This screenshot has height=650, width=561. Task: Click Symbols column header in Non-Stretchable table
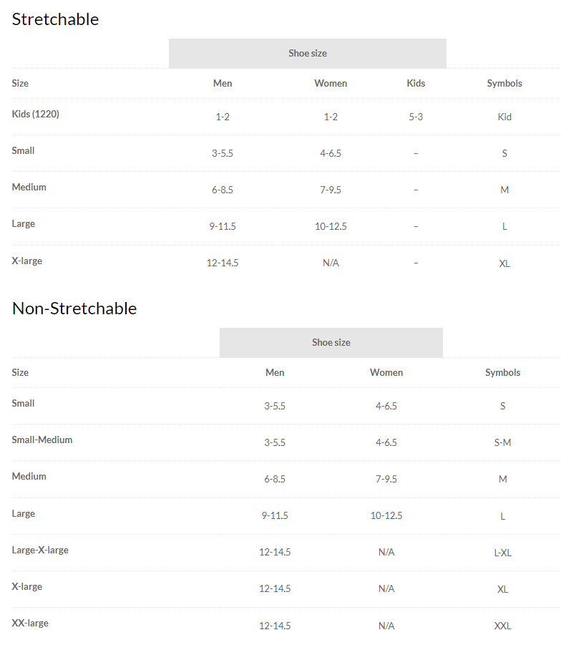tap(502, 373)
